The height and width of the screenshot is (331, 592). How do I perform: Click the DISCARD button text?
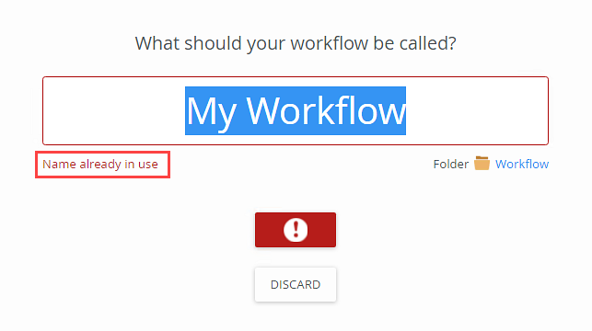click(x=296, y=285)
